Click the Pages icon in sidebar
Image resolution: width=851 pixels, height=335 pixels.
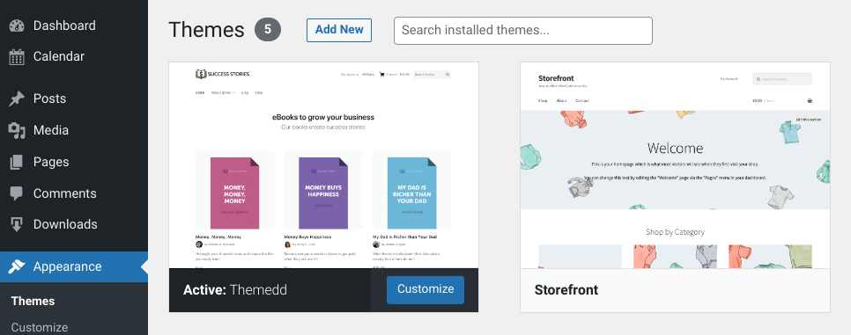click(17, 162)
